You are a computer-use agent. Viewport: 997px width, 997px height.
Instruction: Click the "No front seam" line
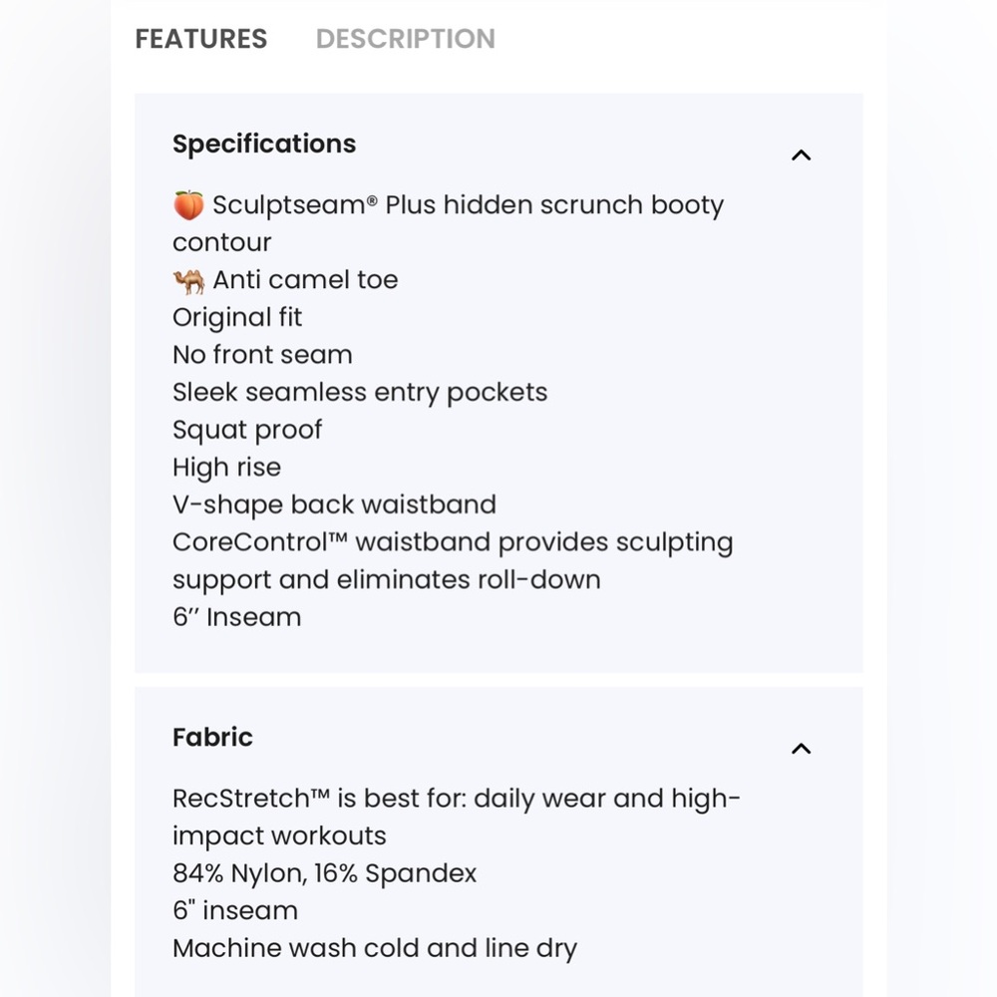262,355
